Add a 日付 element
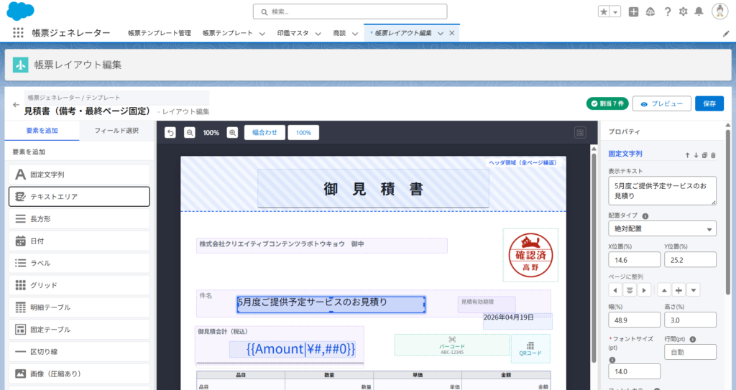The height and width of the screenshot is (390, 736). click(x=79, y=241)
